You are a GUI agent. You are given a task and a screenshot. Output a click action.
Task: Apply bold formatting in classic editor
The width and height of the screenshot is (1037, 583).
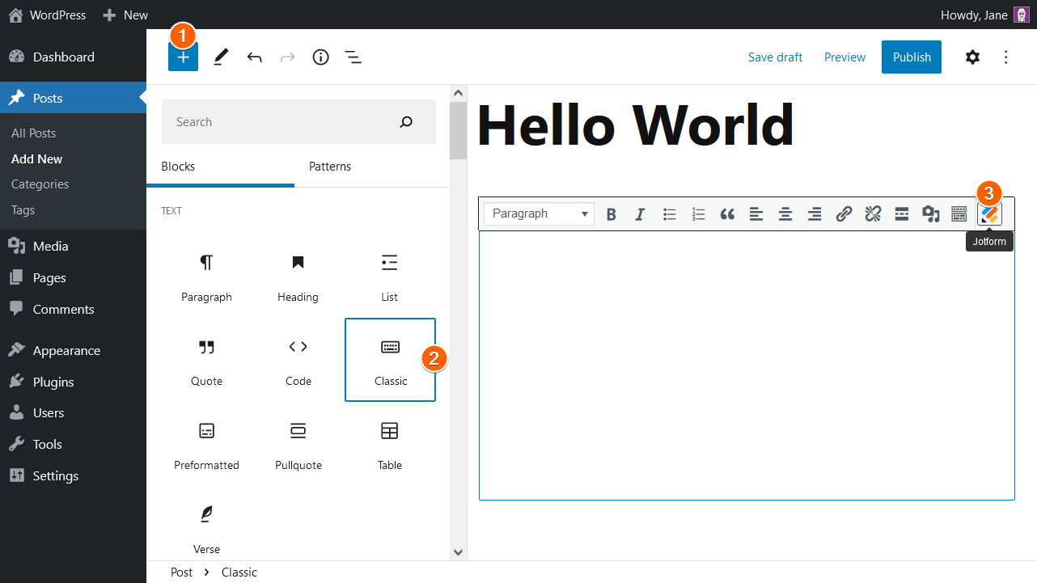612,214
